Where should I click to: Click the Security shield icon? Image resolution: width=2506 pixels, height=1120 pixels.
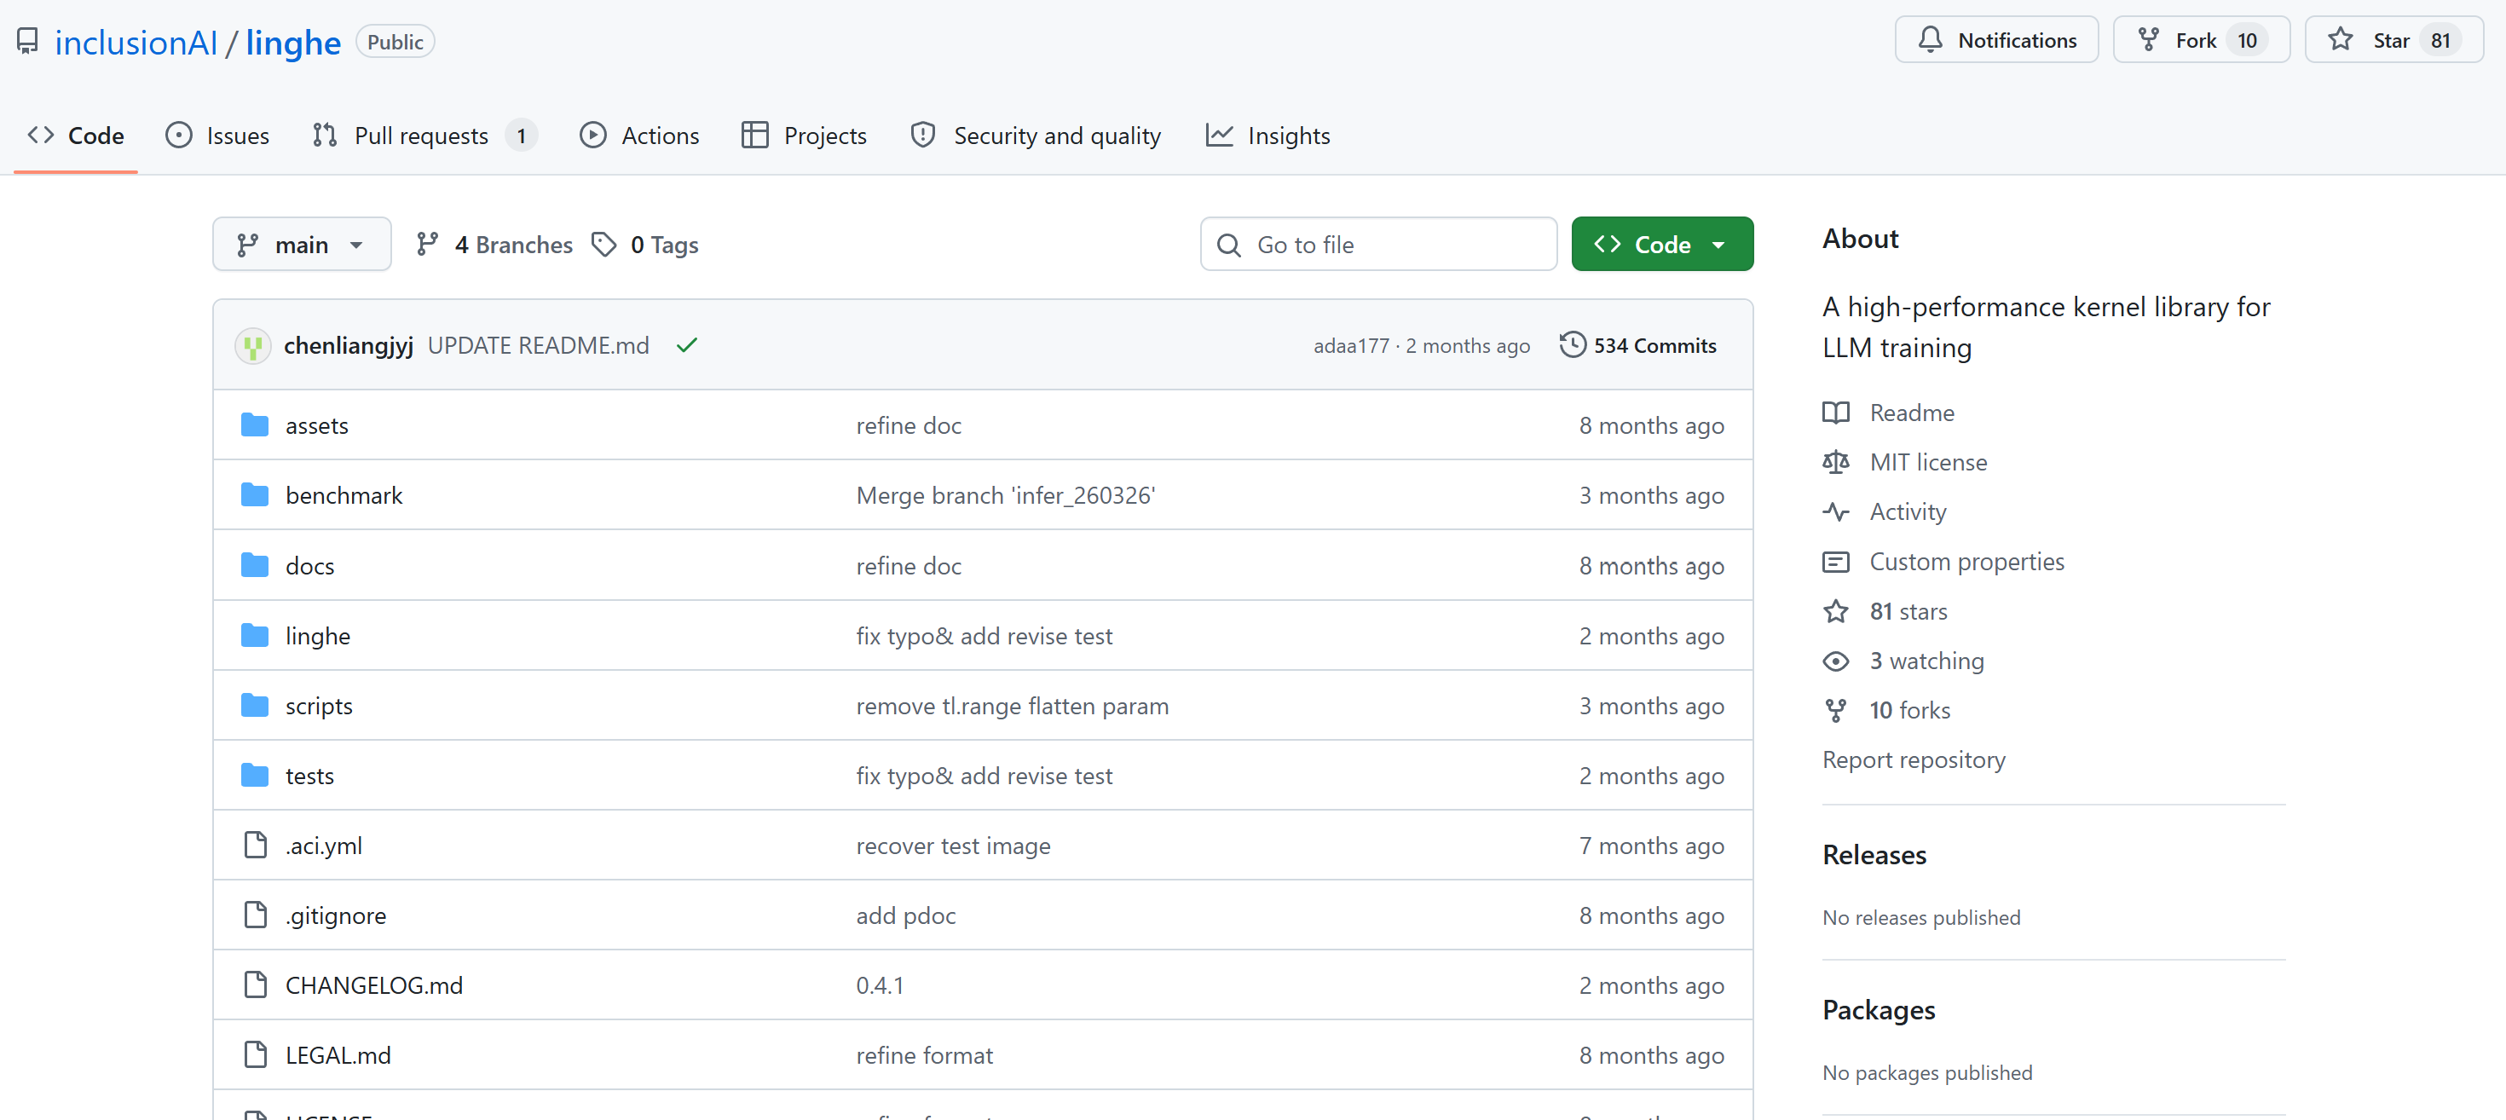coord(923,136)
